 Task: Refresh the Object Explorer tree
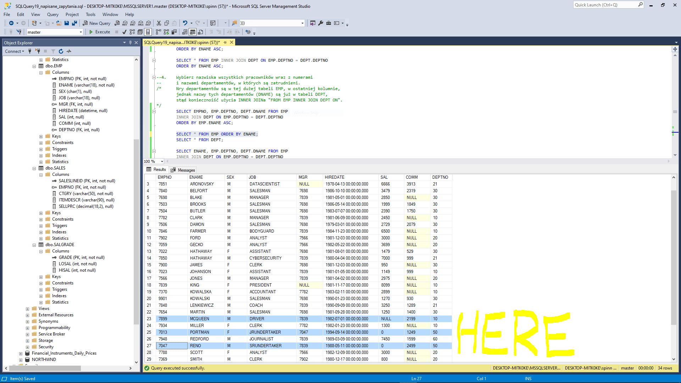[61, 51]
